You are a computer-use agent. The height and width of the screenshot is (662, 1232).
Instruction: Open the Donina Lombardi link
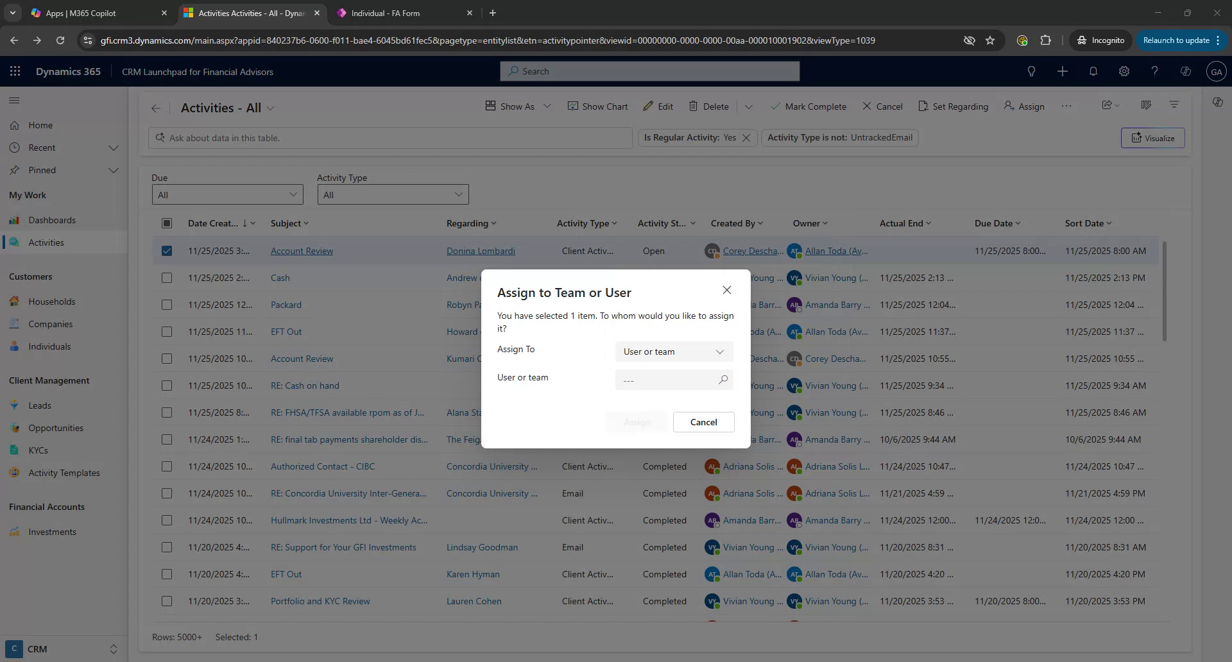click(x=480, y=251)
